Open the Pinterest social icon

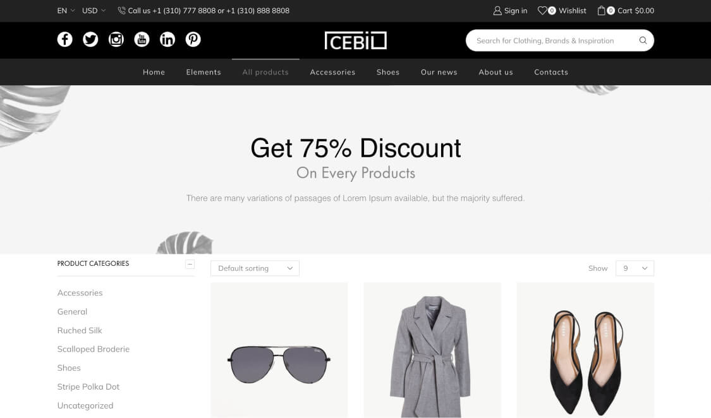(193, 39)
